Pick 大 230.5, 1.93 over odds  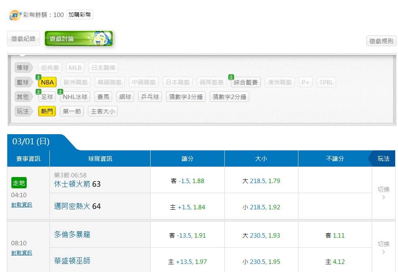pyautogui.click(x=261, y=236)
